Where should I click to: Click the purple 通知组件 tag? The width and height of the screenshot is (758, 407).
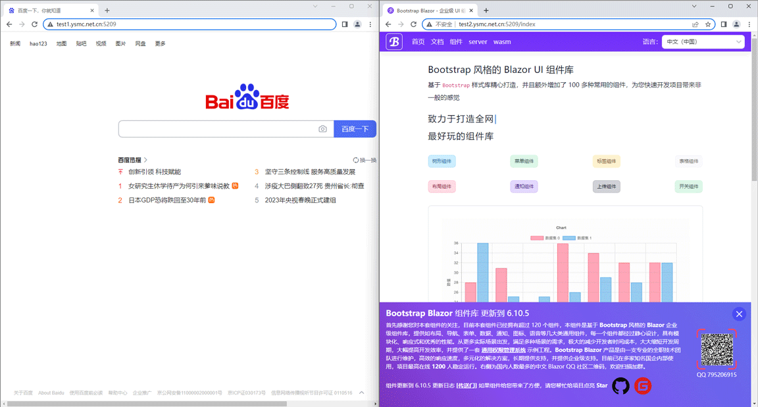tap(524, 186)
